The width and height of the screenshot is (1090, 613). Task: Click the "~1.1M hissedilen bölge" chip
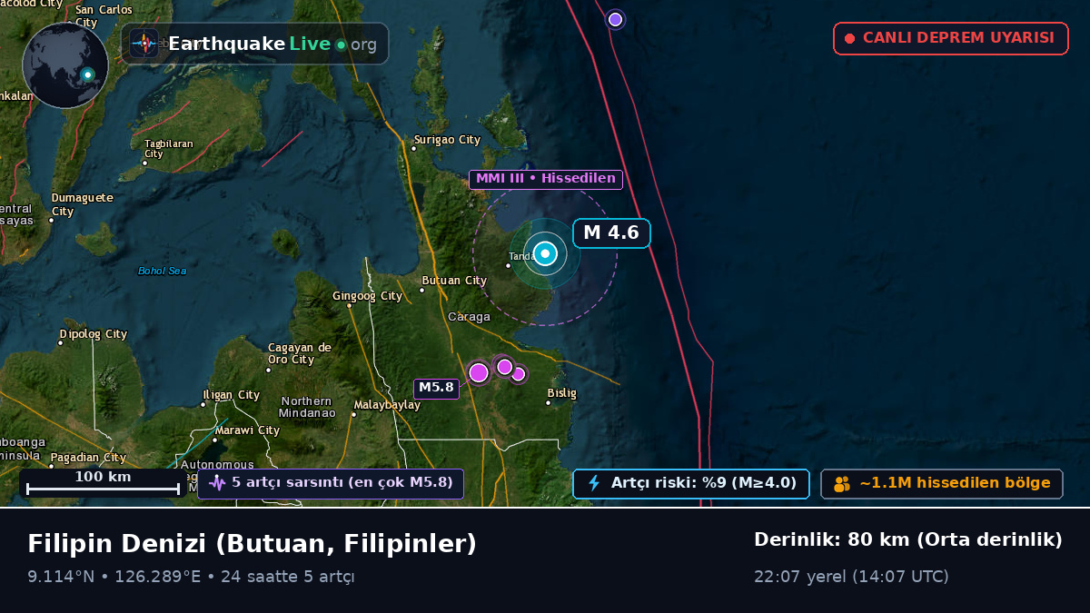point(942,483)
